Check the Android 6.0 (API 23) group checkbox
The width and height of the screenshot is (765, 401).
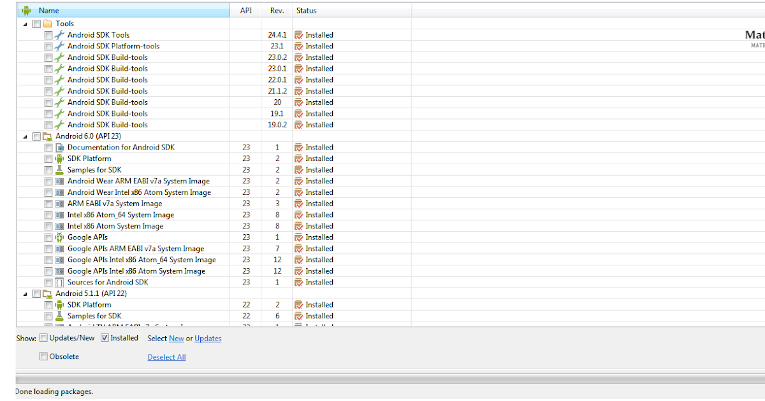tap(36, 136)
